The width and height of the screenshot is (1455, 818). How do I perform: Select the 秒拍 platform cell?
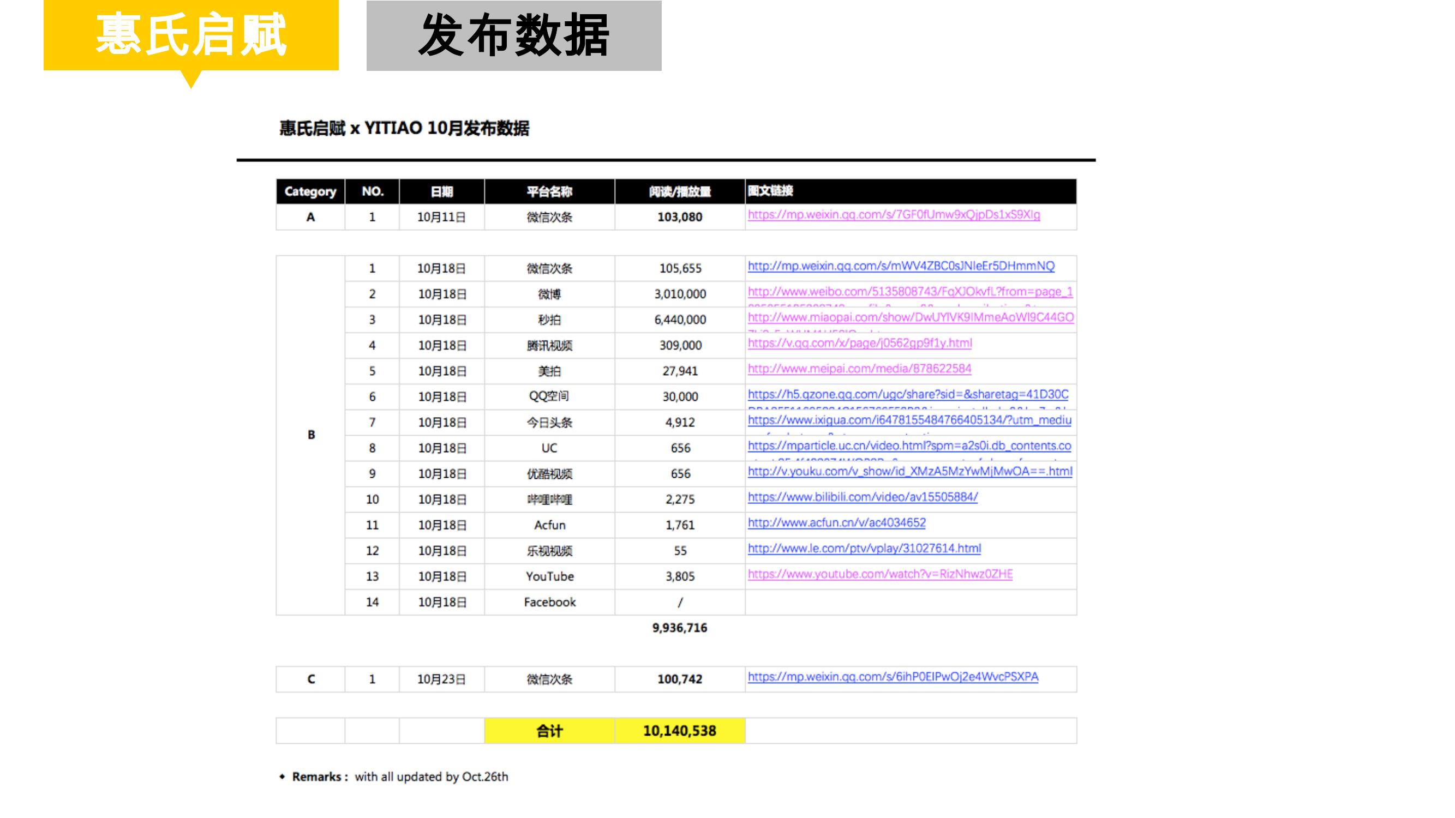[x=549, y=320]
